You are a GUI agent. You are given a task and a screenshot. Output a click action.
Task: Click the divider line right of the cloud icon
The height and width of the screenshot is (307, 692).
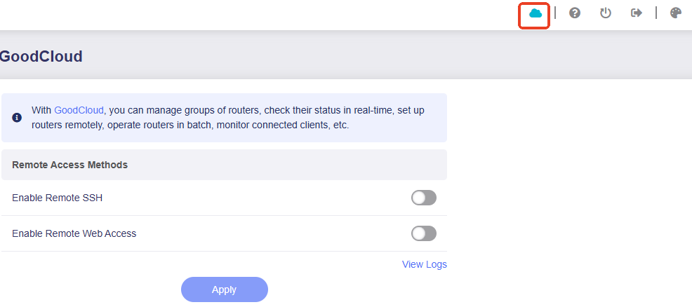(554, 13)
